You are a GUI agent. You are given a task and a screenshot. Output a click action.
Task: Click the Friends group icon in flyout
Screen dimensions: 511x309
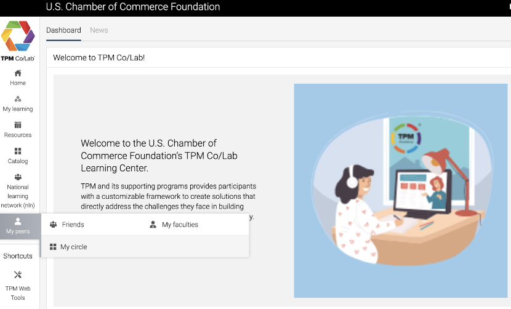click(53, 225)
